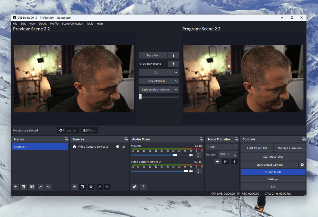Open the Tools menu
The image size is (318, 217).
(90, 24)
